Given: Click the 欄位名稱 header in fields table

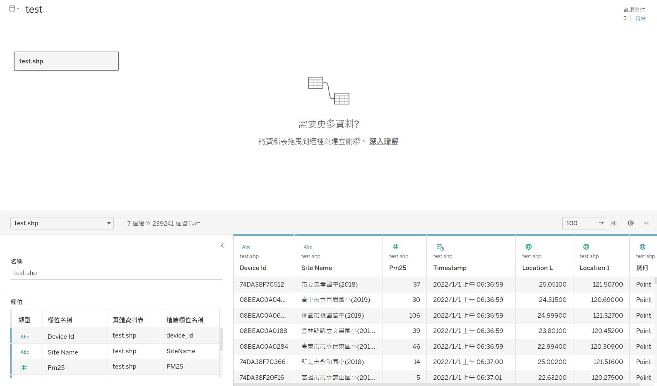Looking at the screenshot, I should tap(60, 320).
